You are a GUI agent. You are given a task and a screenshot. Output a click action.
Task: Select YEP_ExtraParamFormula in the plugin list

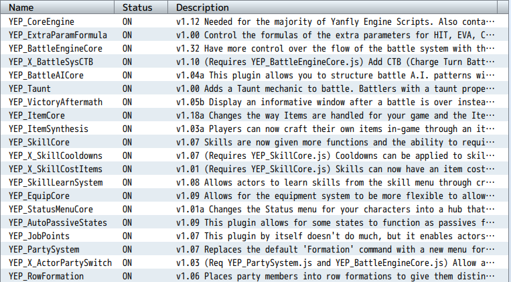pos(256,35)
